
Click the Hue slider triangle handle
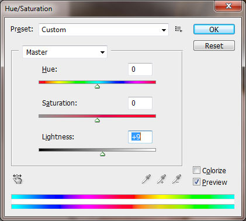tap(98, 86)
